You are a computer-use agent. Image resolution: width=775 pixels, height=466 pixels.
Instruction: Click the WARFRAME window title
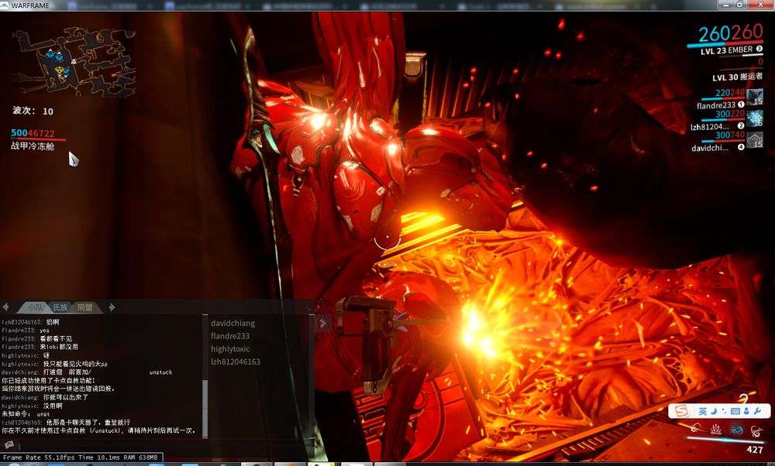(x=29, y=5)
